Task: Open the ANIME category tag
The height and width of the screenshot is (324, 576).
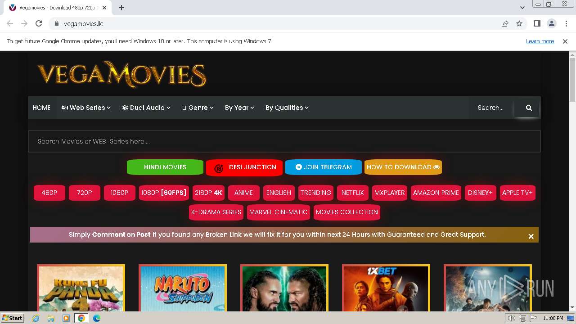Action: (244, 193)
